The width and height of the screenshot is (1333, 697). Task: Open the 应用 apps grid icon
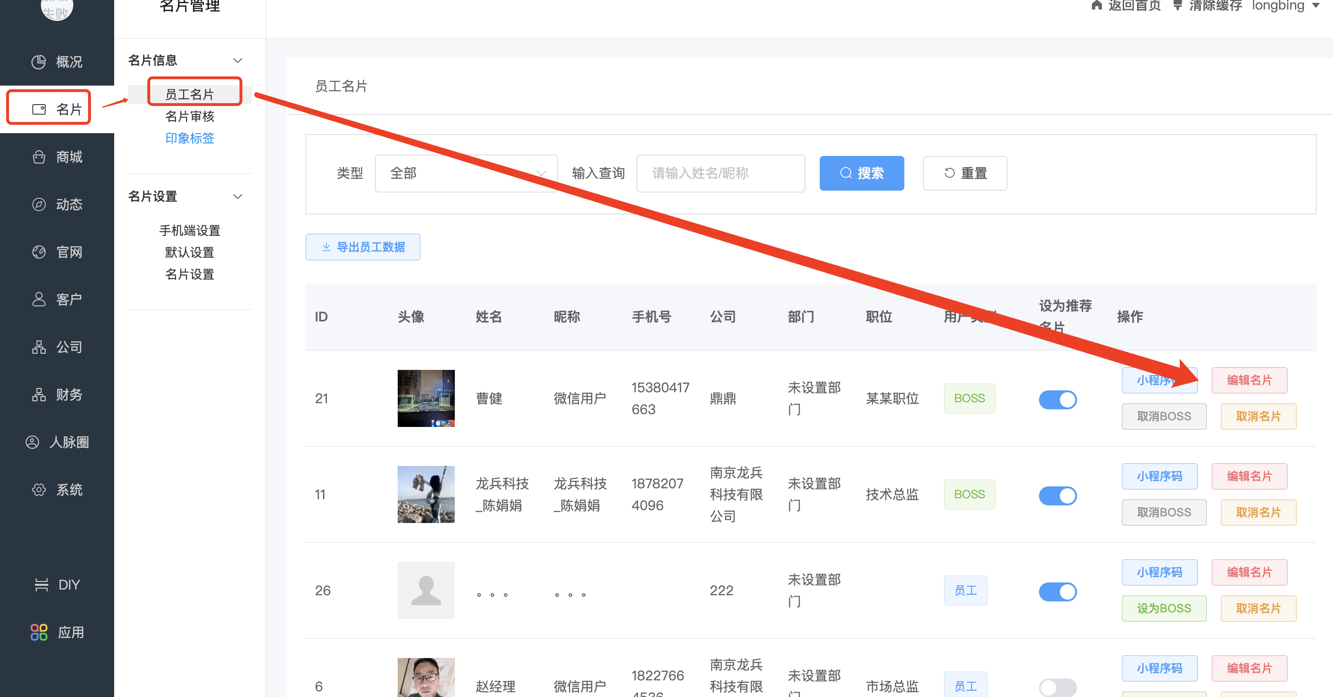(x=39, y=632)
